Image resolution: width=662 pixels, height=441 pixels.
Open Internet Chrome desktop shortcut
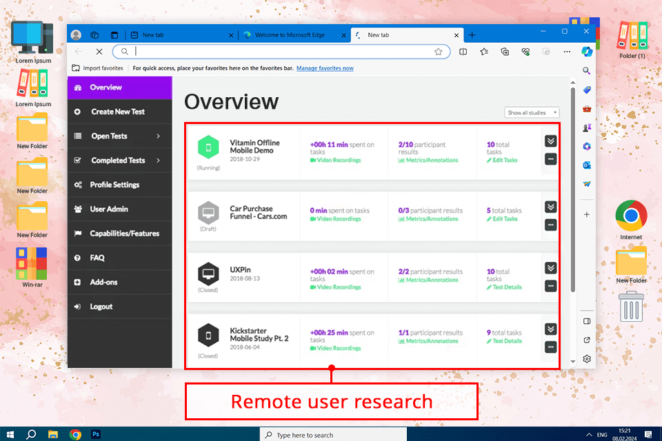[x=631, y=220]
